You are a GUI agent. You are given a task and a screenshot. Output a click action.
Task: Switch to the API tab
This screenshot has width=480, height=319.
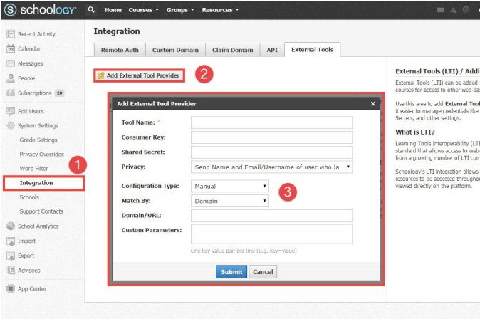(x=272, y=50)
